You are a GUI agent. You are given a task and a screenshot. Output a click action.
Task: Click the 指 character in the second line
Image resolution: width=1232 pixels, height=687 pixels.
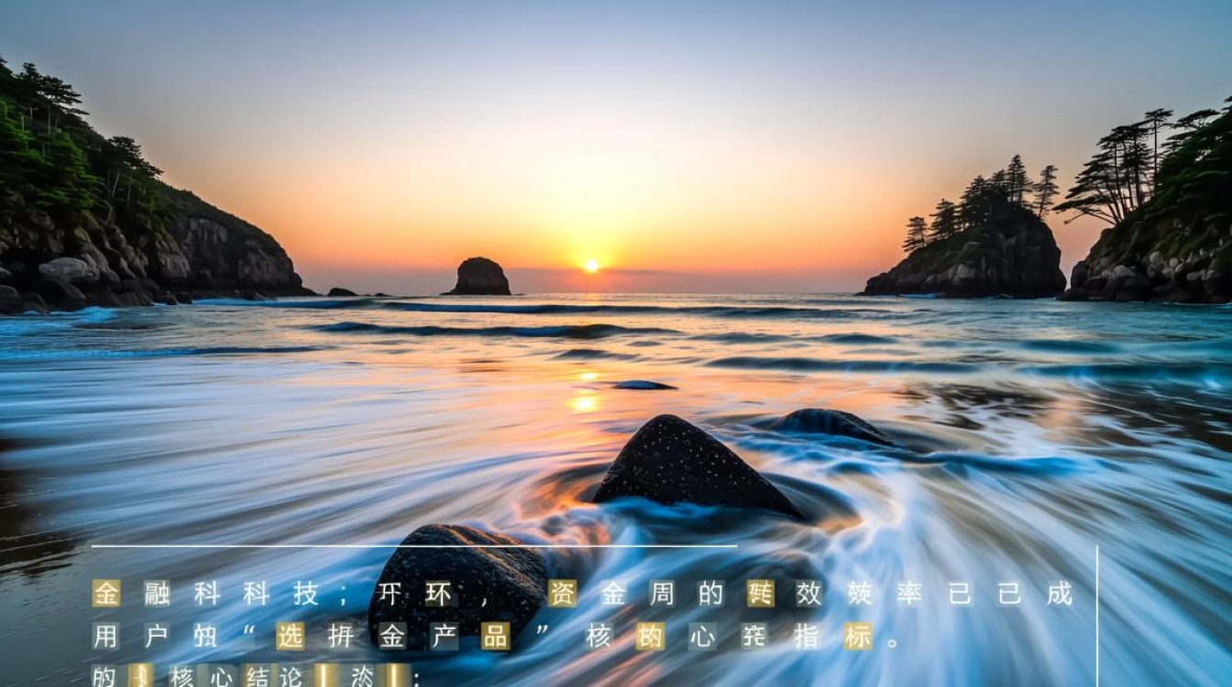click(807, 636)
